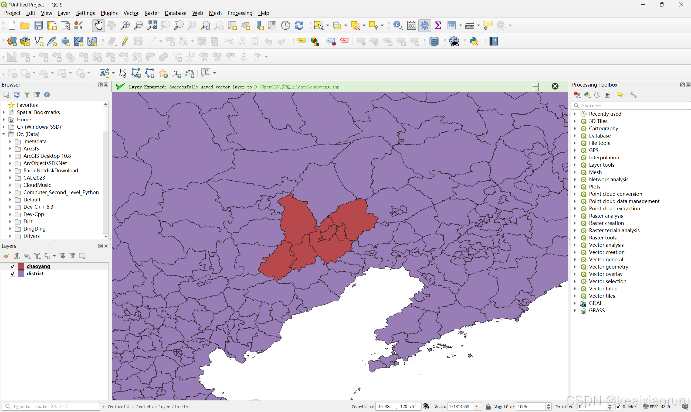Click the red chaoyang layer color swatch
691x412 pixels.
(x=21, y=266)
